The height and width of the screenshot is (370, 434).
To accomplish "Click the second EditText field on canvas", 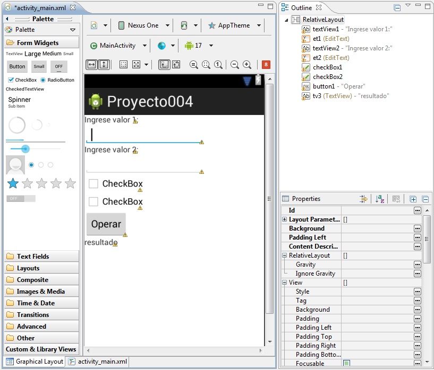I will (144, 165).
